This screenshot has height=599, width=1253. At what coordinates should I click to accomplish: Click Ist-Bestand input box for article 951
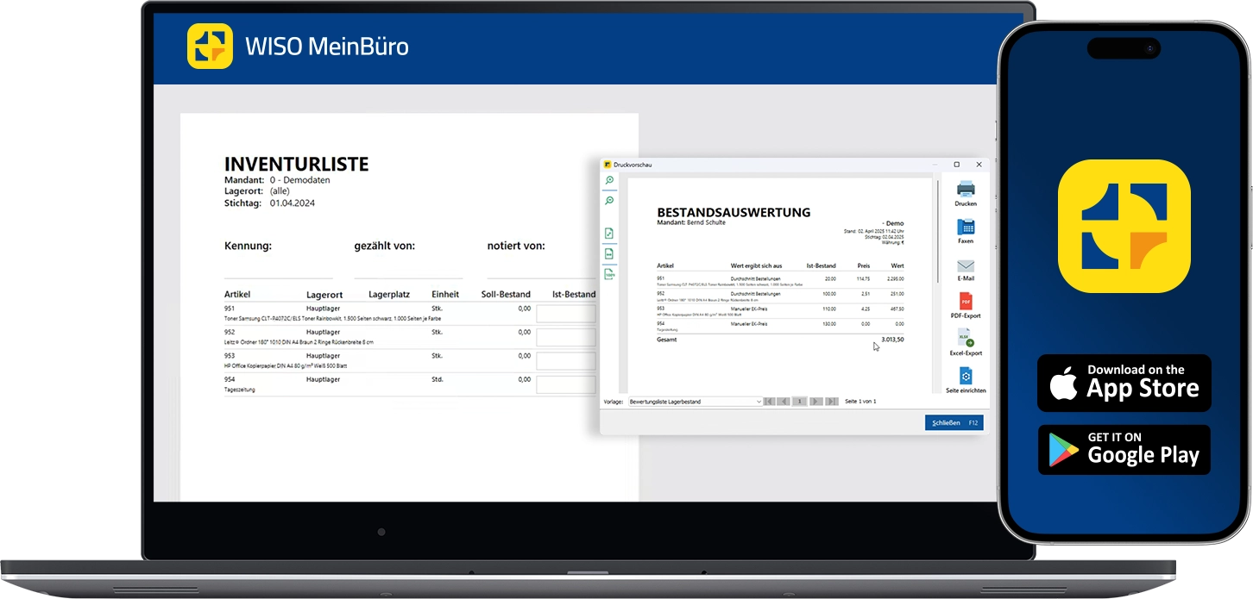point(565,314)
